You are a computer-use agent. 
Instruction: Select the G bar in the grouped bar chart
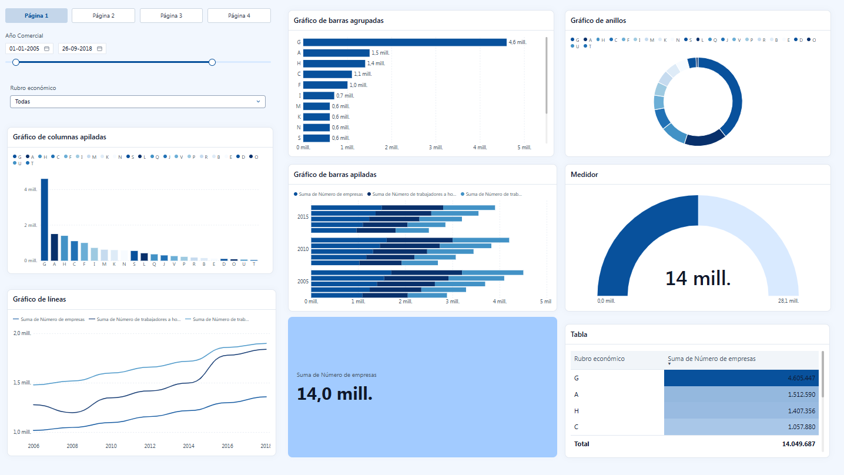pyautogui.click(x=405, y=42)
